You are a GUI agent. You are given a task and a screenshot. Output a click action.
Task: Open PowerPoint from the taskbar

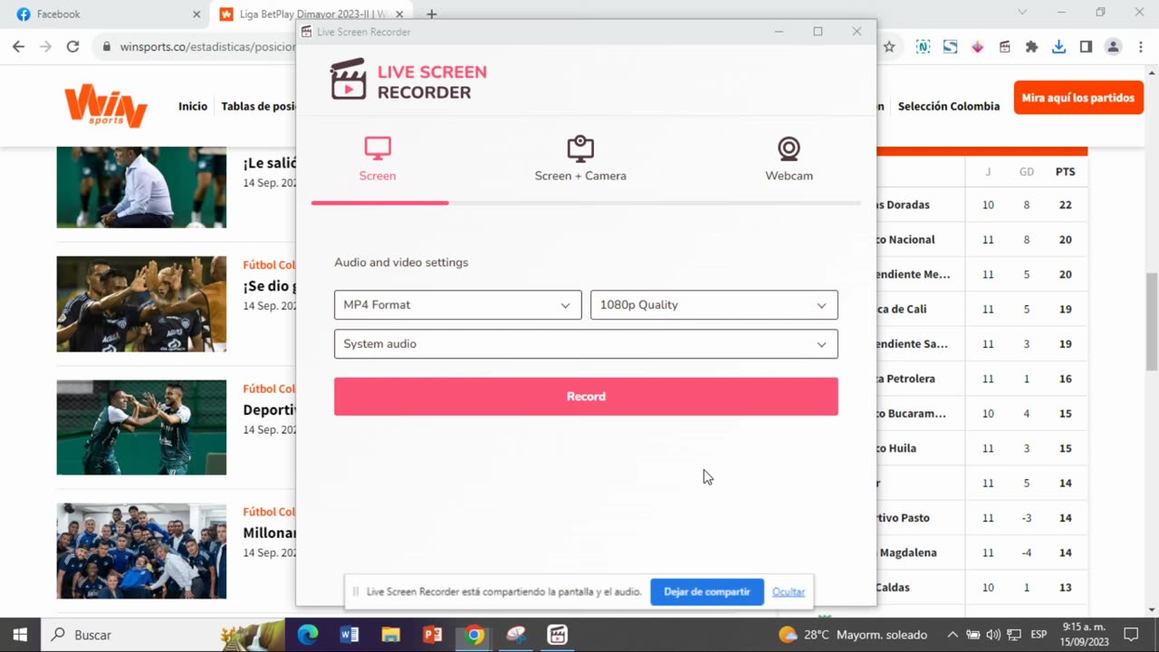(432, 635)
